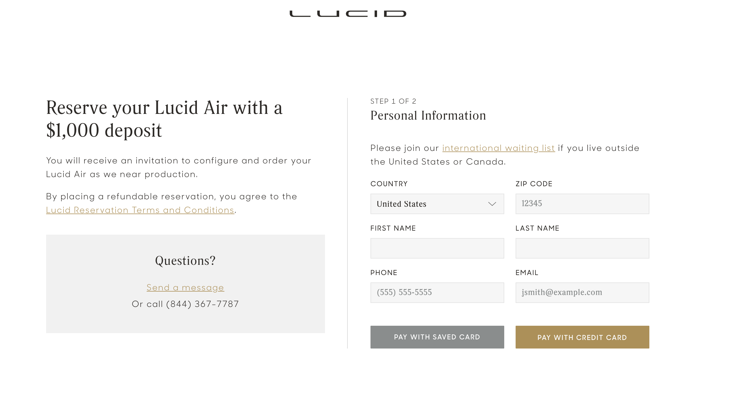Image resolution: width=737 pixels, height=414 pixels.
Task: Click the ZIP CODE field label
Action: (534, 184)
